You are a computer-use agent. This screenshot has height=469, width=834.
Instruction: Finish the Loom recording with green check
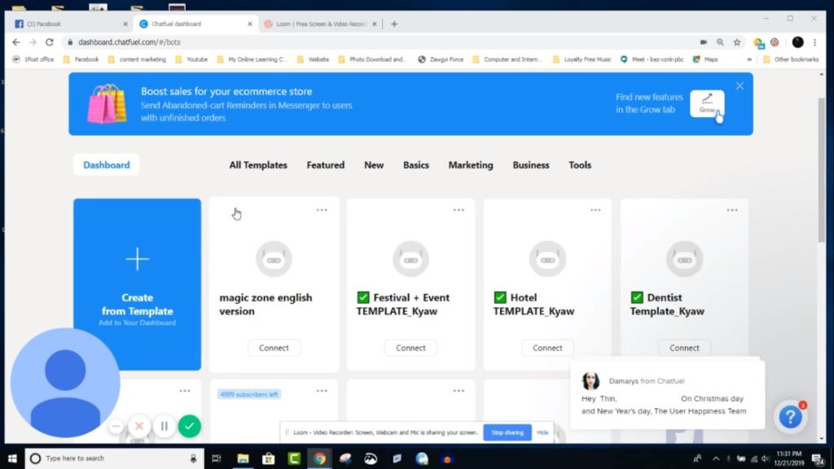pos(189,426)
